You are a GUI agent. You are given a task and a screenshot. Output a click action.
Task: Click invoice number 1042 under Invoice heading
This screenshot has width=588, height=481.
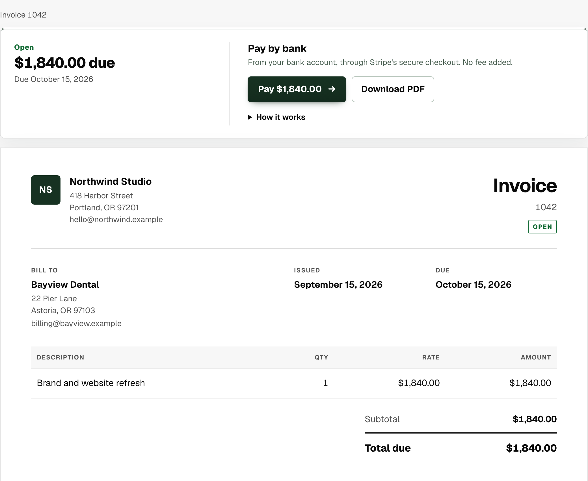pos(546,207)
